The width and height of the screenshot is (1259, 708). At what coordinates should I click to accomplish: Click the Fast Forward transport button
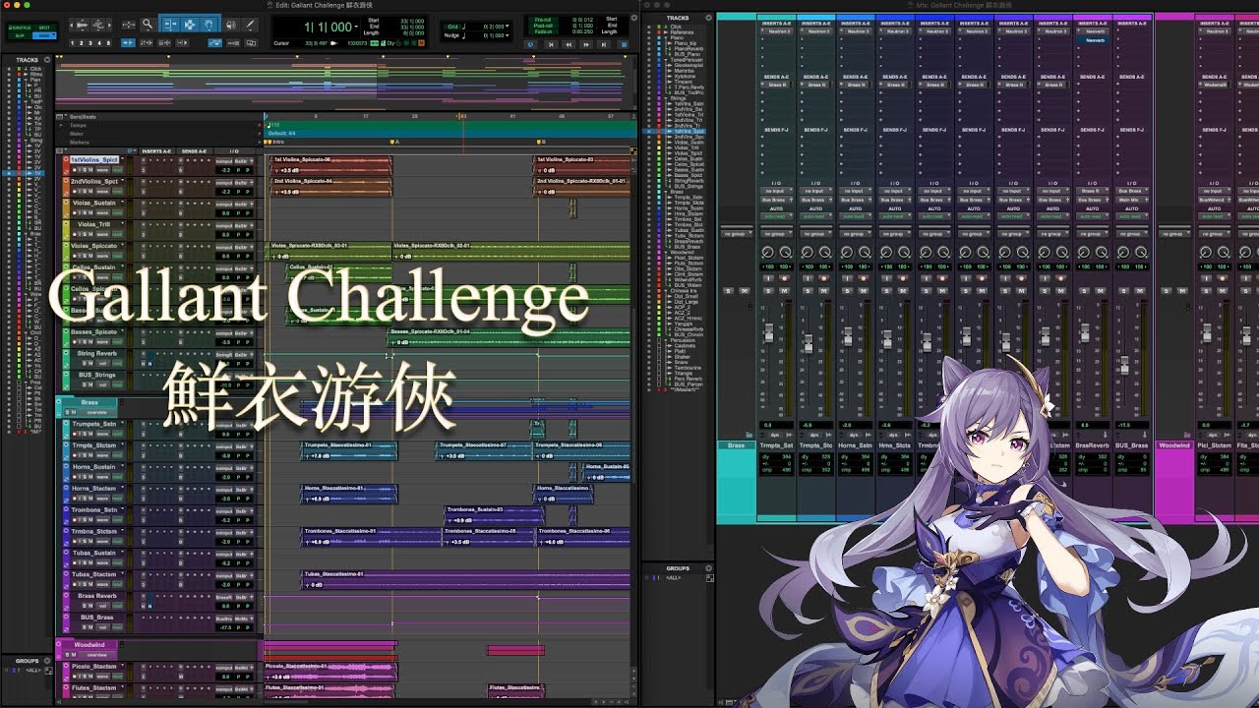pyautogui.click(x=586, y=44)
